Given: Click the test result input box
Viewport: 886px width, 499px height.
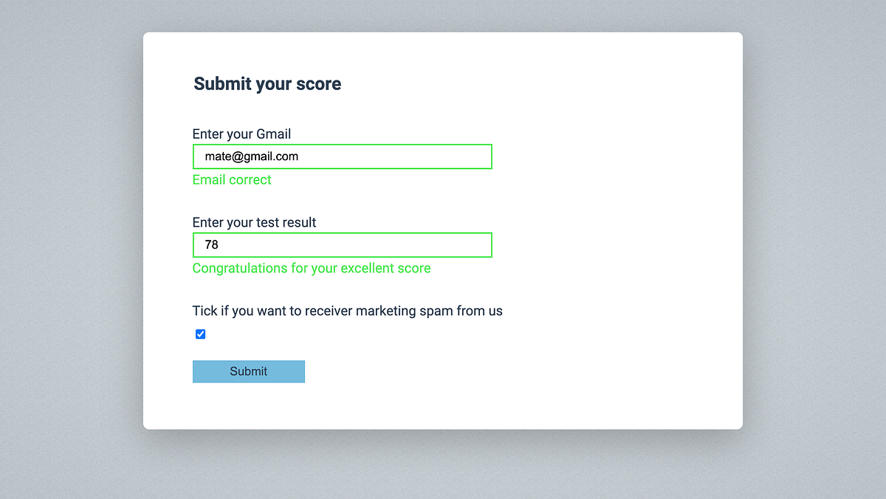Looking at the screenshot, I should [x=342, y=245].
